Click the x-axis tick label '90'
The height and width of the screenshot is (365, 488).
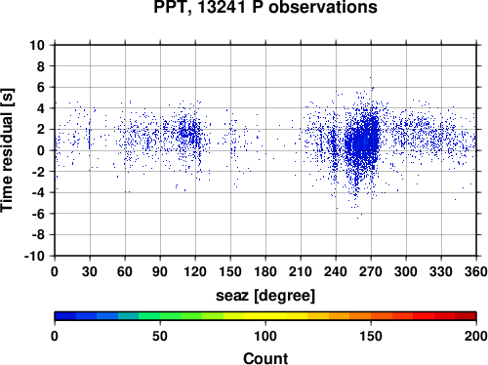point(160,271)
